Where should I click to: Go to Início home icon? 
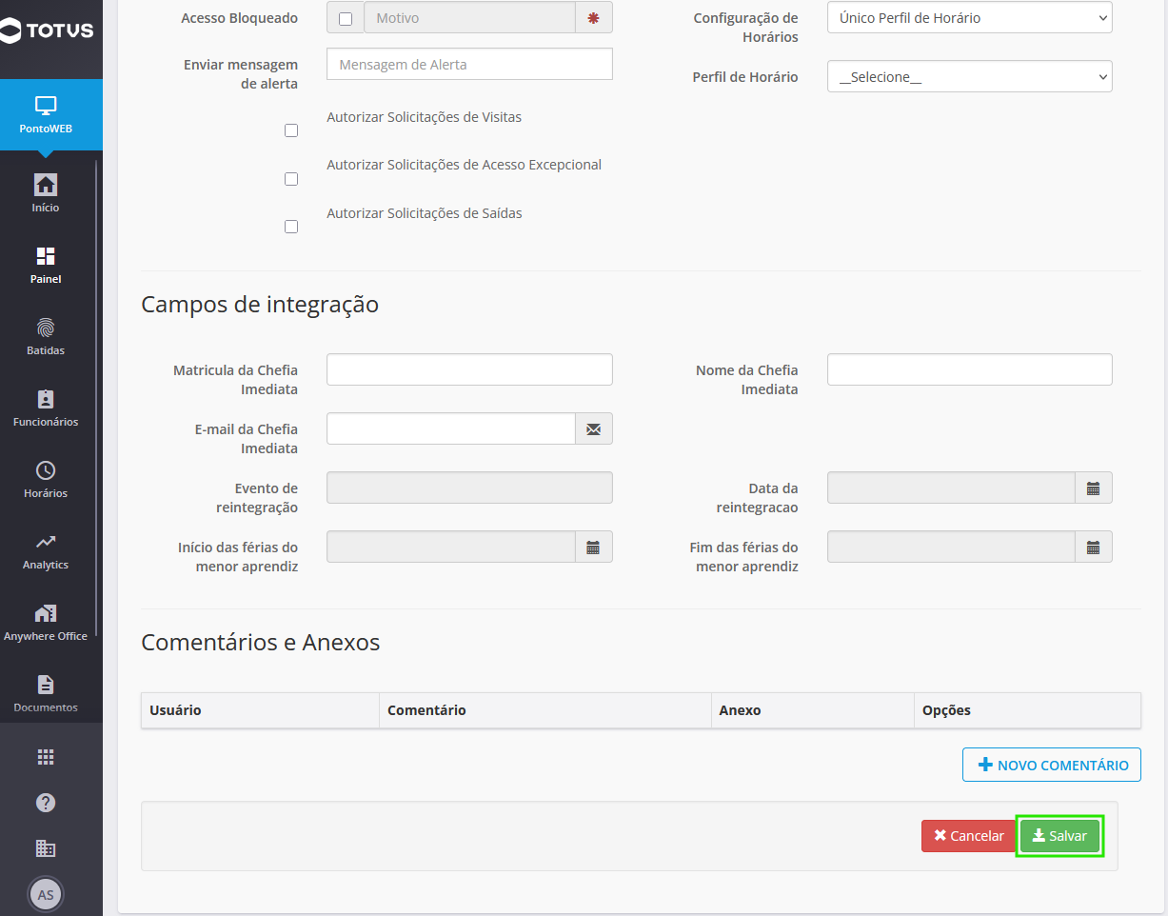click(x=46, y=185)
